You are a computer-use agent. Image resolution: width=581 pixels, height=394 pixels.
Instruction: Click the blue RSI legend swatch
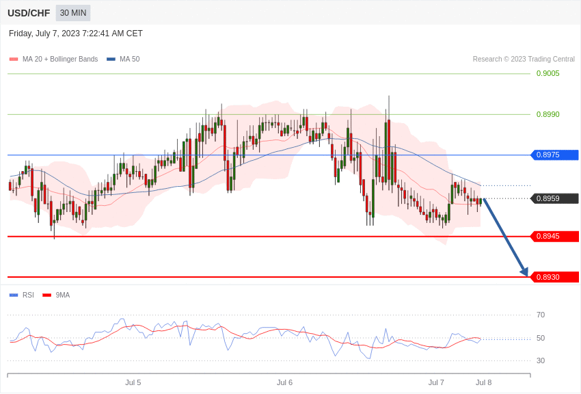[14, 295]
